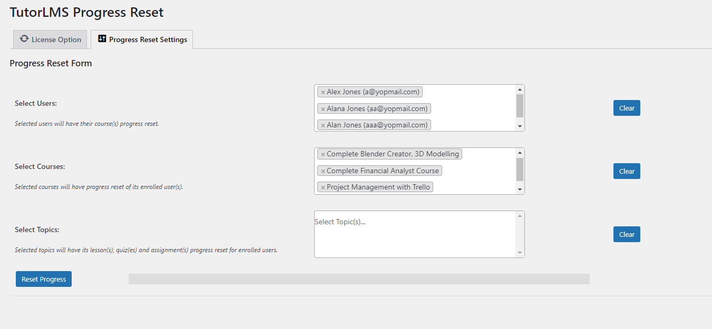Remove Alan Jones from selected users

(x=323, y=125)
